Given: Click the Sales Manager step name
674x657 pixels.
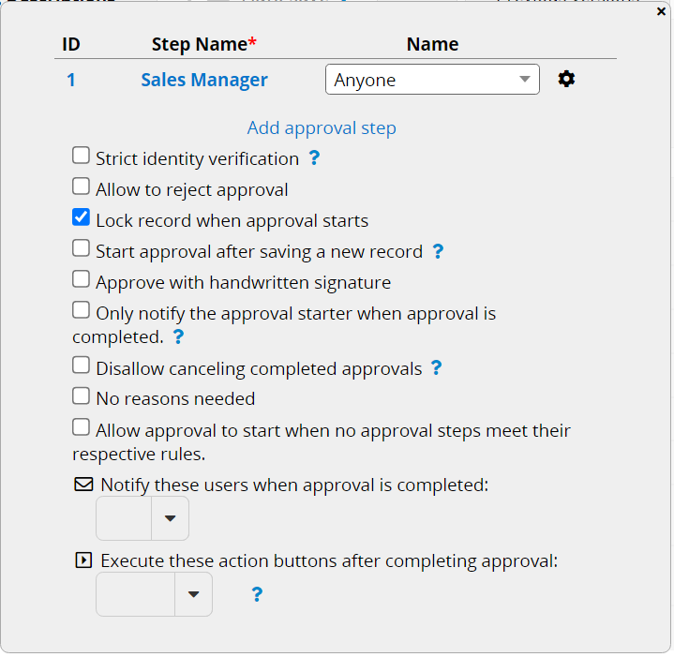Looking at the screenshot, I should (204, 80).
